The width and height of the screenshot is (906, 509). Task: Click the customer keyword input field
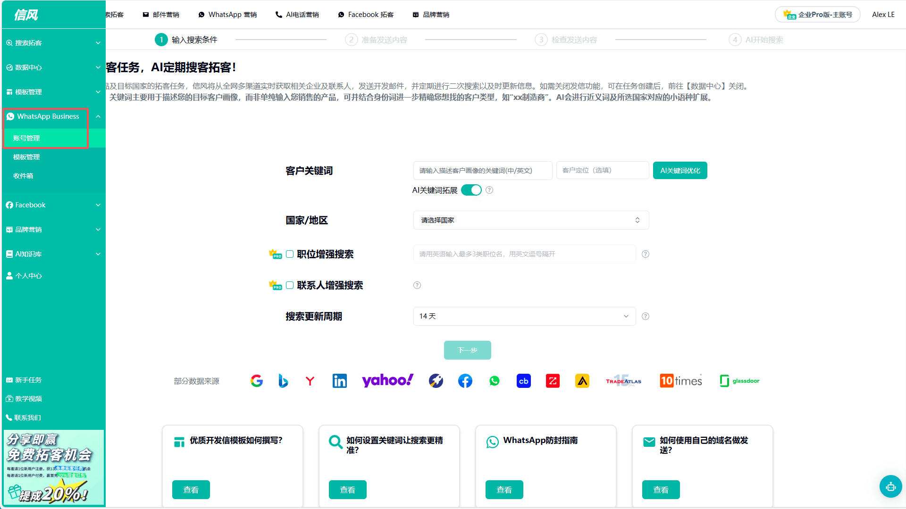(x=482, y=171)
